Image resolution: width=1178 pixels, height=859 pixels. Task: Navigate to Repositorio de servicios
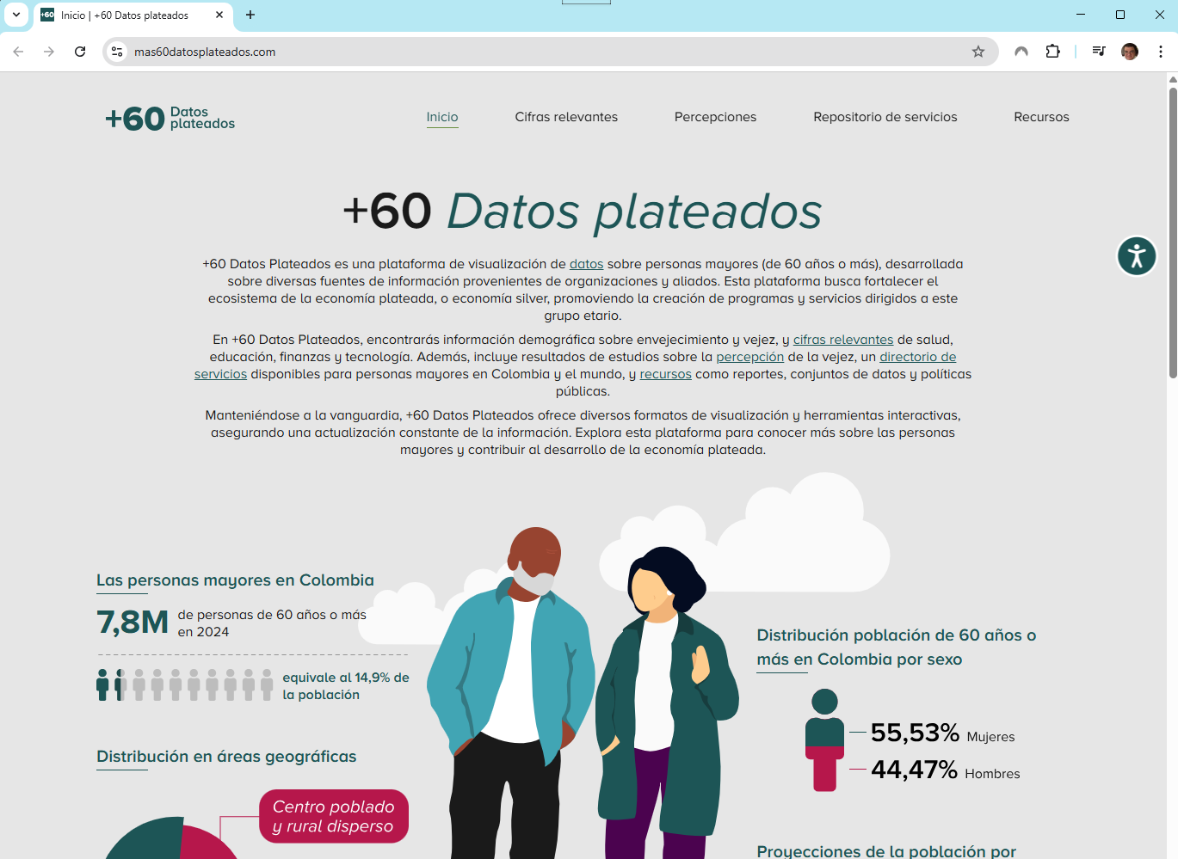click(x=885, y=117)
